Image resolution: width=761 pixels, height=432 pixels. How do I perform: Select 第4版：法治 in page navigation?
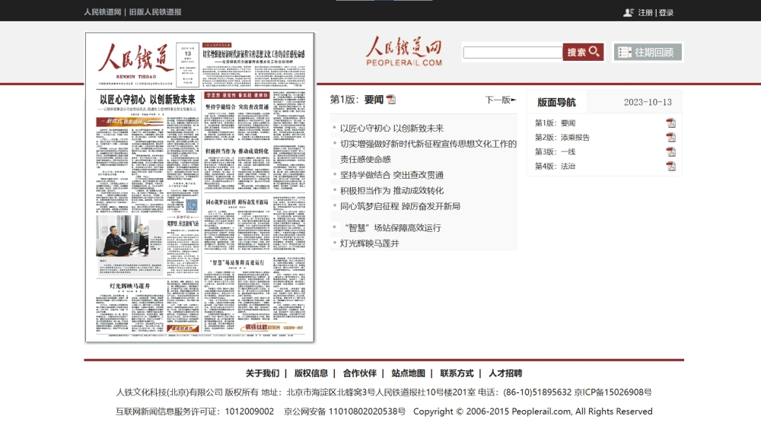pyautogui.click(x=555, y=167)
